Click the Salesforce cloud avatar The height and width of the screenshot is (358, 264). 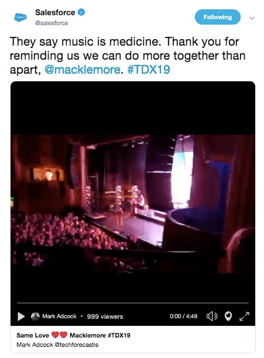20,18
